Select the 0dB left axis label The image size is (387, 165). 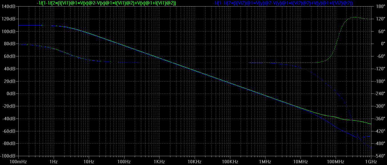coord(11,94)
